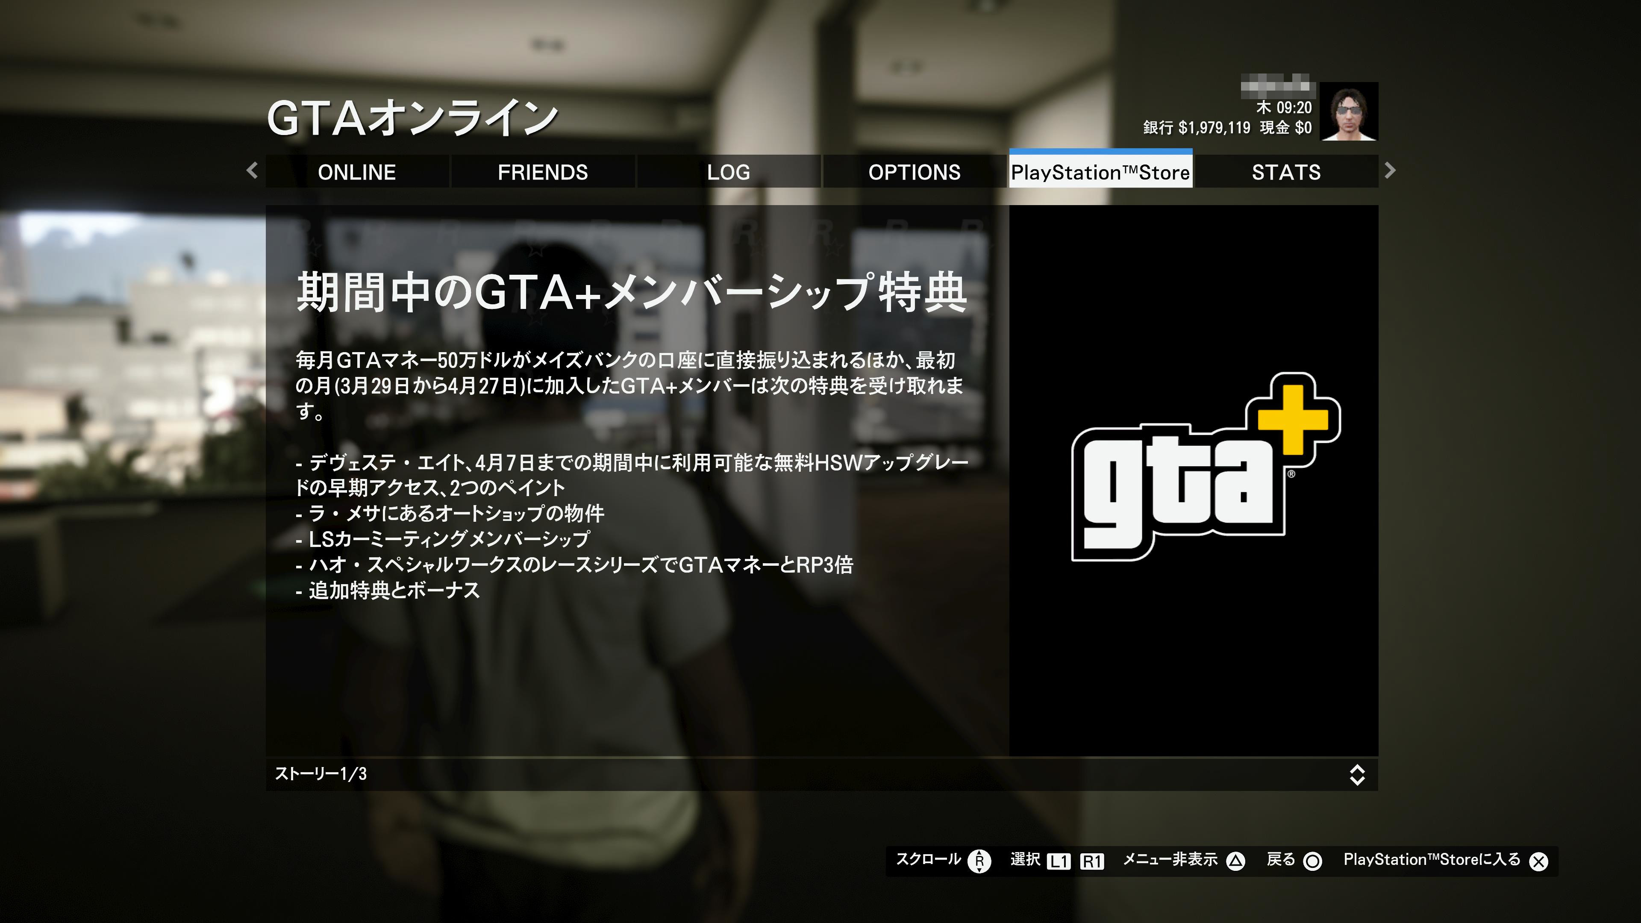
Task: Click the right arrow after STATS tab
Action: (1390, 170)
